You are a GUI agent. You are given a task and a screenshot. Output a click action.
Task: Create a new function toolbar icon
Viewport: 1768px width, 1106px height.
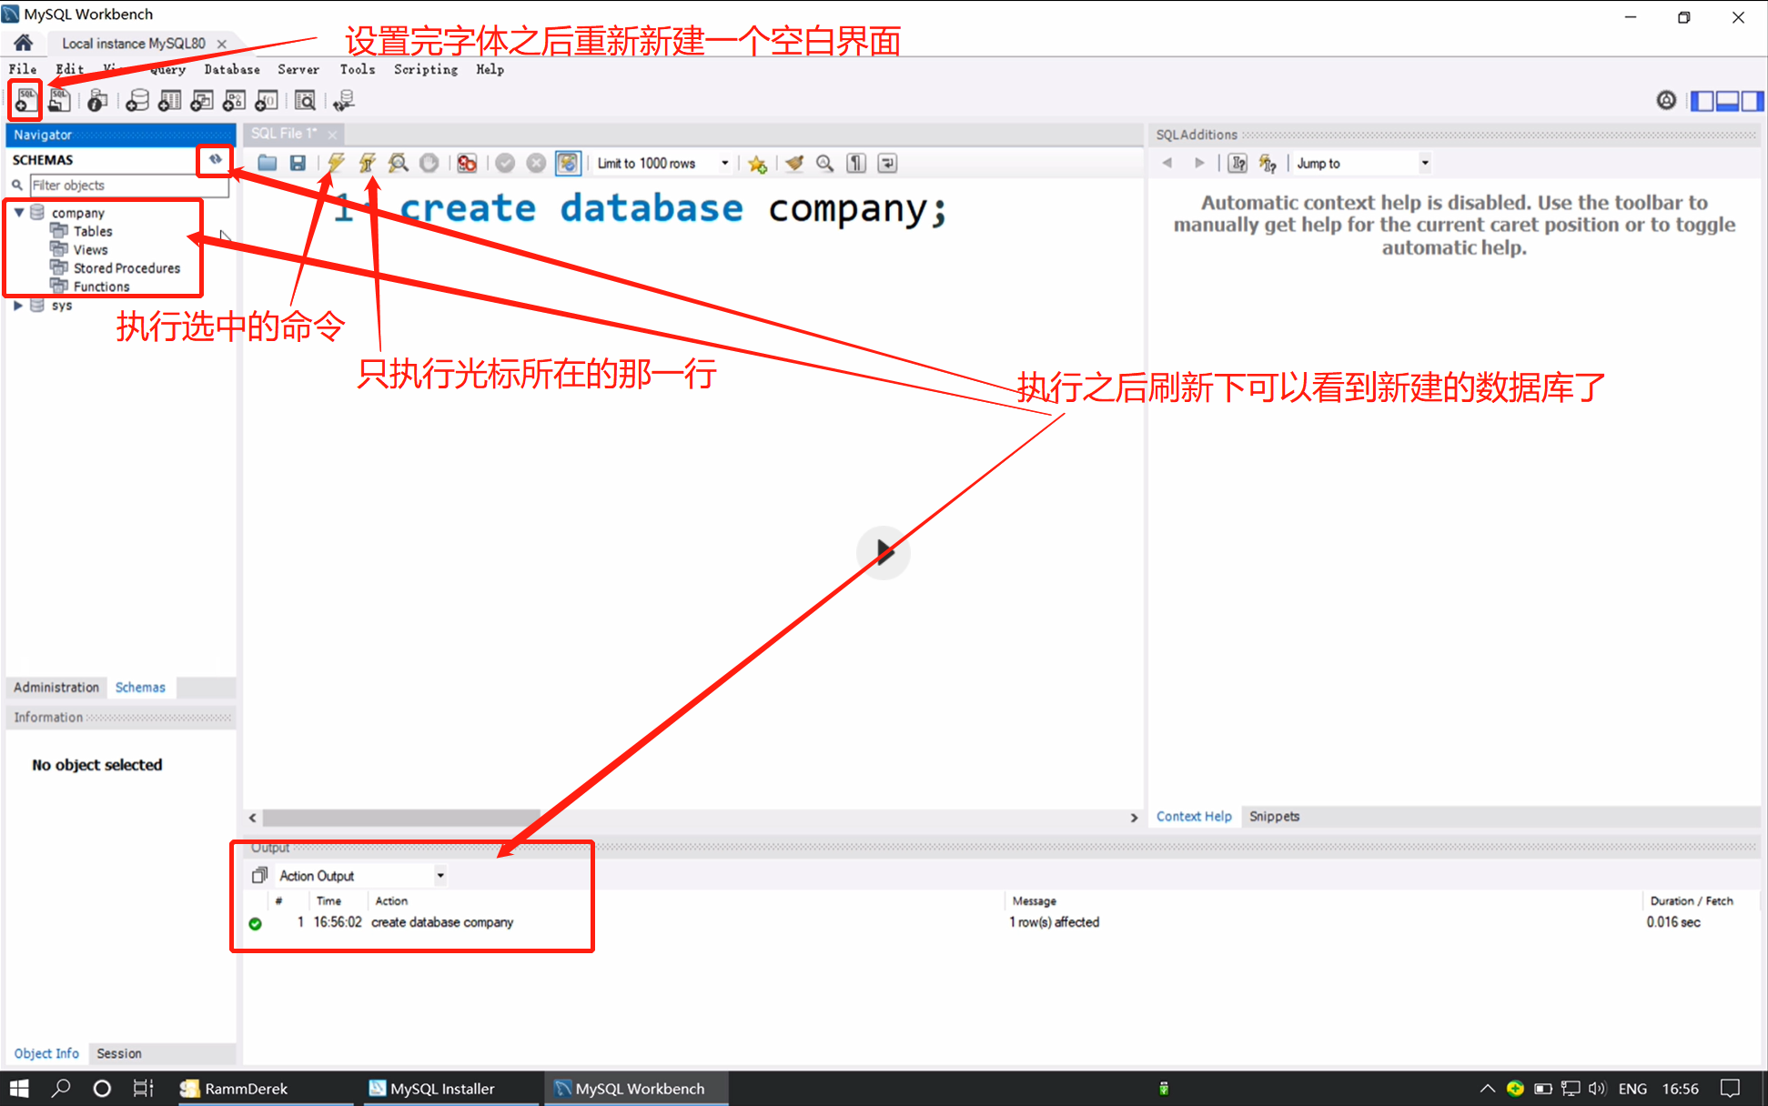[267, 100]
